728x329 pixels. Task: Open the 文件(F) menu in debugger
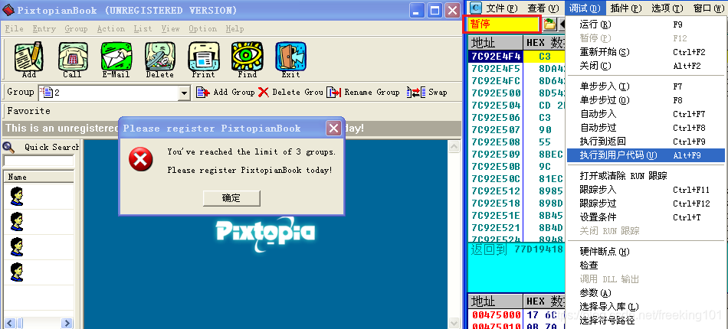501,8
